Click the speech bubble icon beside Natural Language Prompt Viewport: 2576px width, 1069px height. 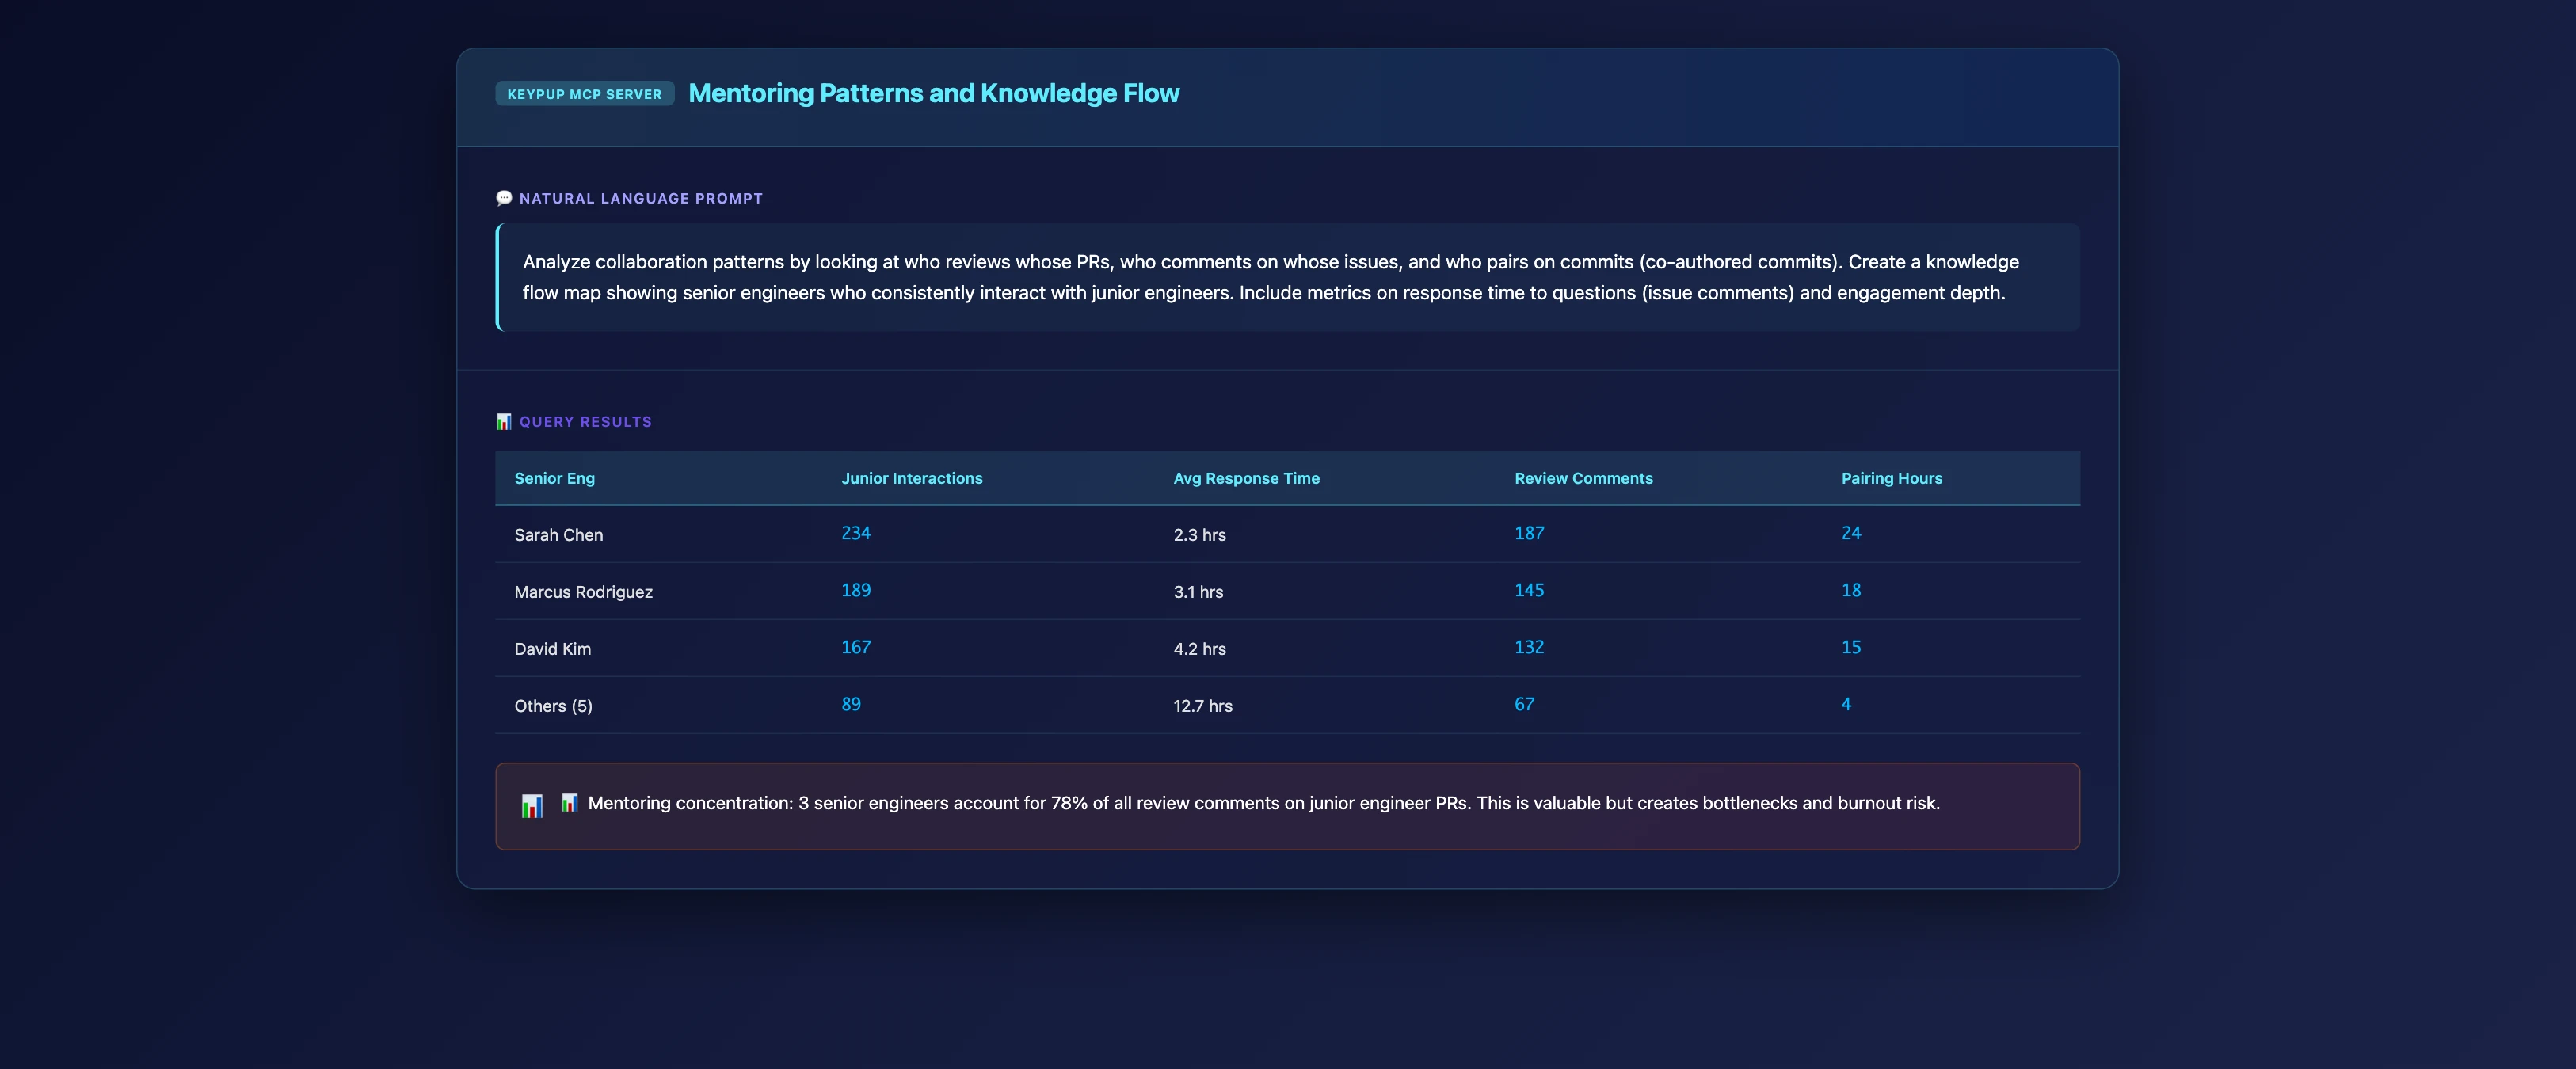[504, 198]
